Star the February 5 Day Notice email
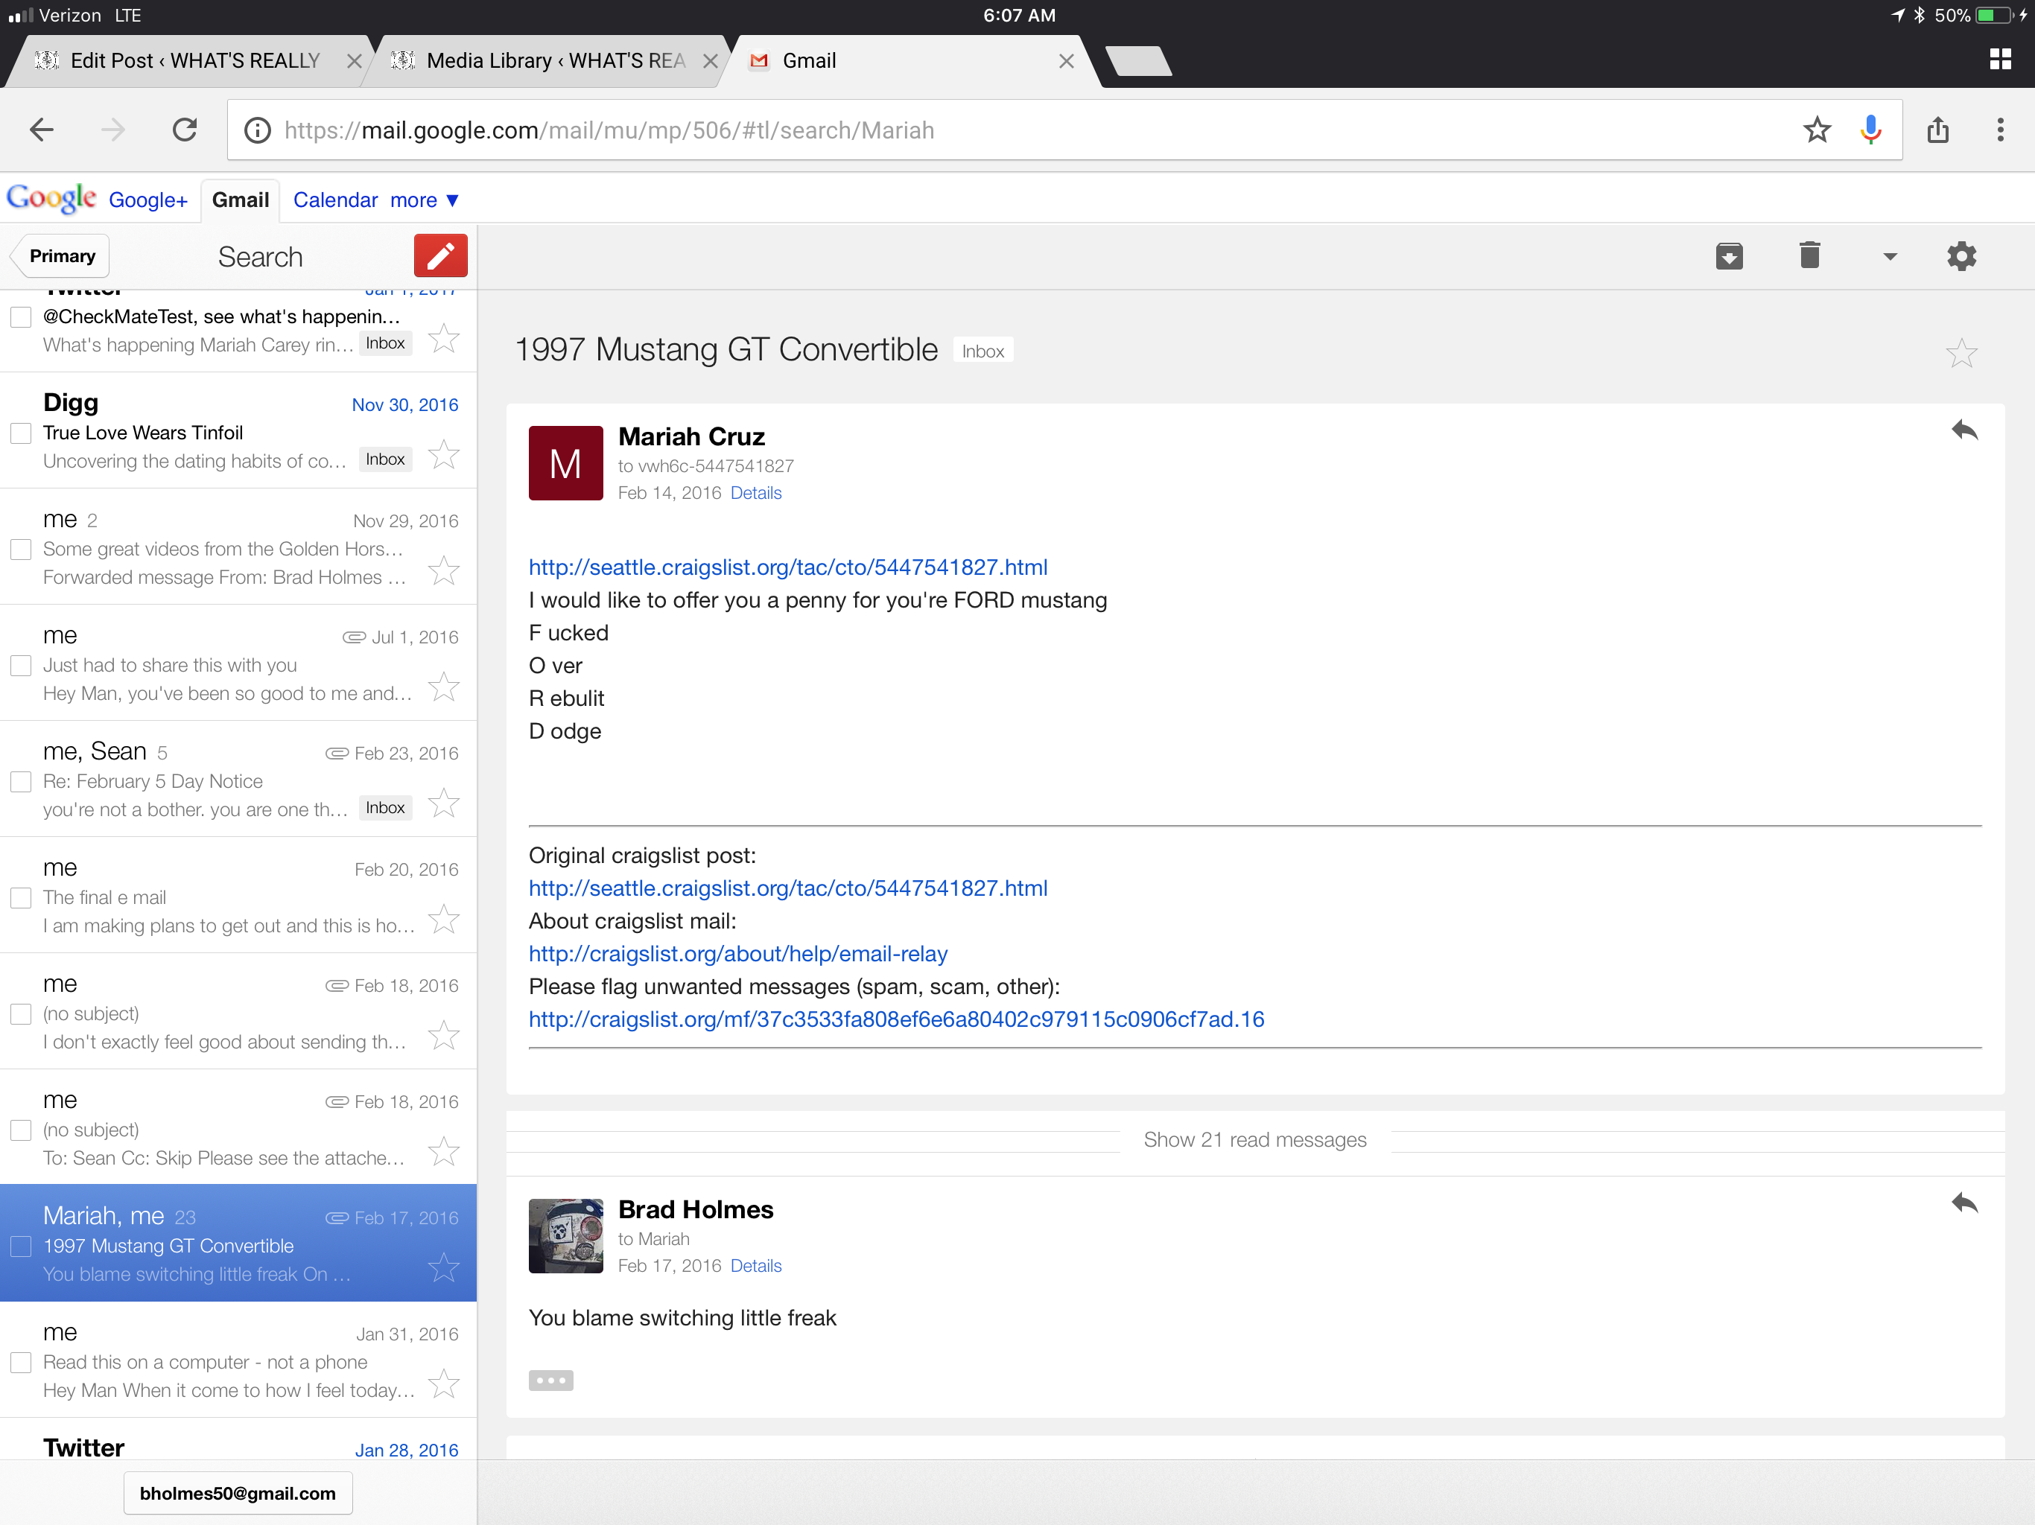The image size is (2035, 1525). pyautogui.click(x=443, y=803)
